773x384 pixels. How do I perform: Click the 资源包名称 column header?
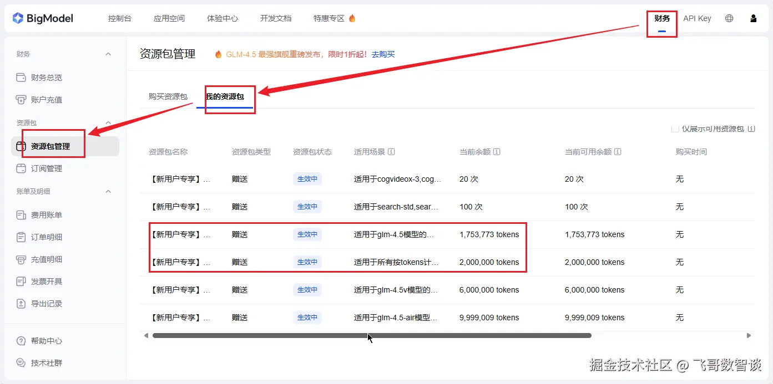coord(168,152)
